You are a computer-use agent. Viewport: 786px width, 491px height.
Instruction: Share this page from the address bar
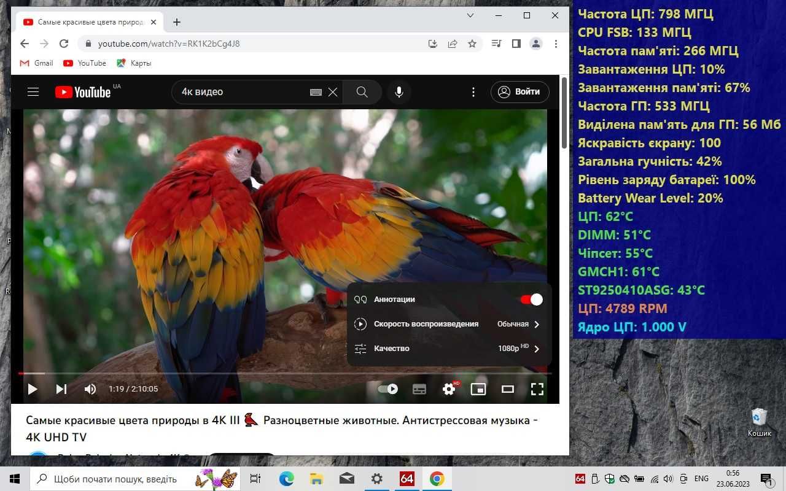[453, 44]
